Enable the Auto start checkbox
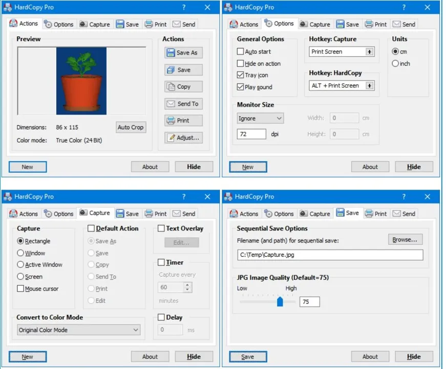The width and height of the screenshot is (446, 369). pyautogui.click(x=240, y=51)
